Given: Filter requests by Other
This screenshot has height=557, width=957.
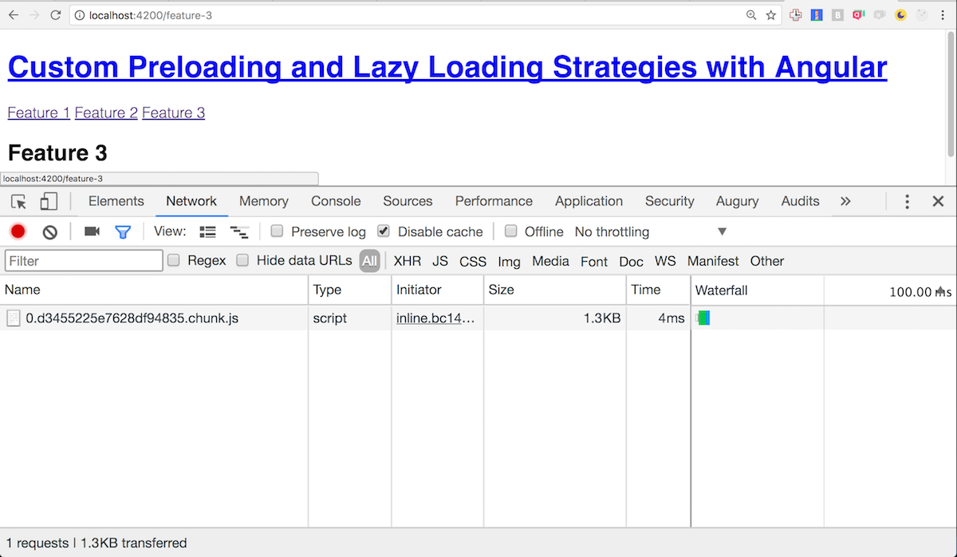Looking at the screenshot, I should [x=767, y=261].
